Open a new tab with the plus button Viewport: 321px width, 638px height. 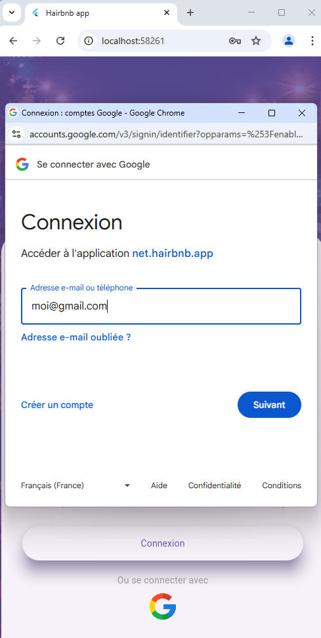tap(190, 12)
